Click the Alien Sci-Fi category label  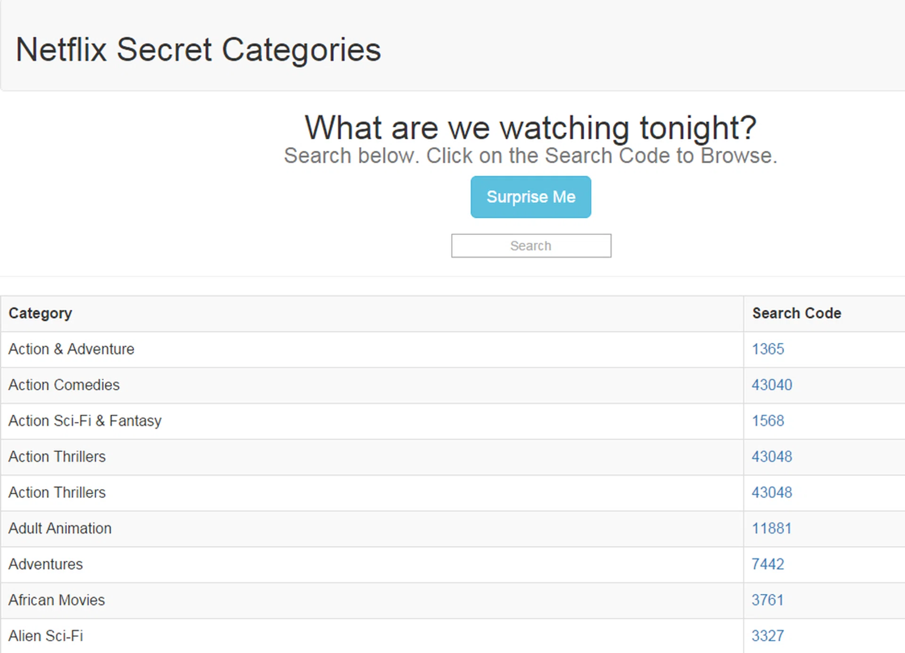46,636
